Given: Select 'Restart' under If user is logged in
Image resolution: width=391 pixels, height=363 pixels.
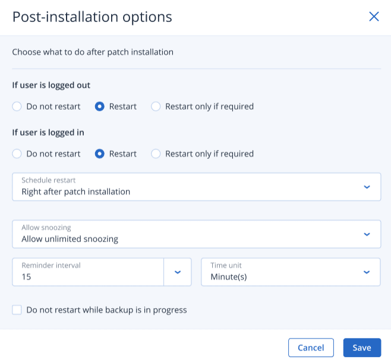Looking at the screenshot, I should point(100,154).
